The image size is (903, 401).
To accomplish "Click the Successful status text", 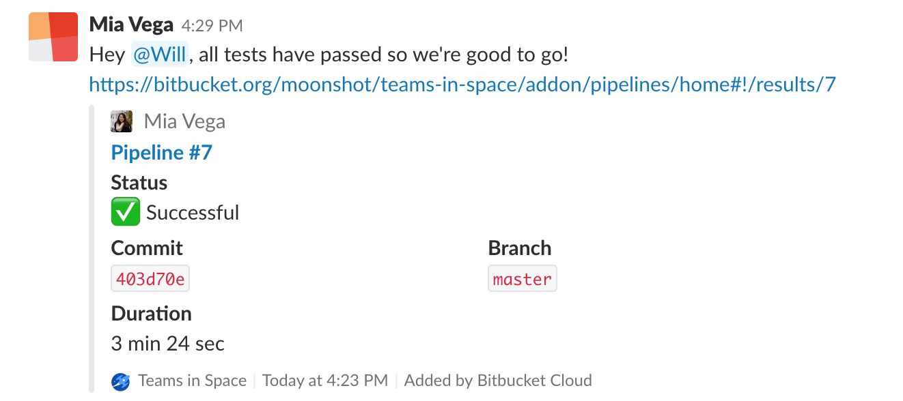I will click(x=192, y=212).
